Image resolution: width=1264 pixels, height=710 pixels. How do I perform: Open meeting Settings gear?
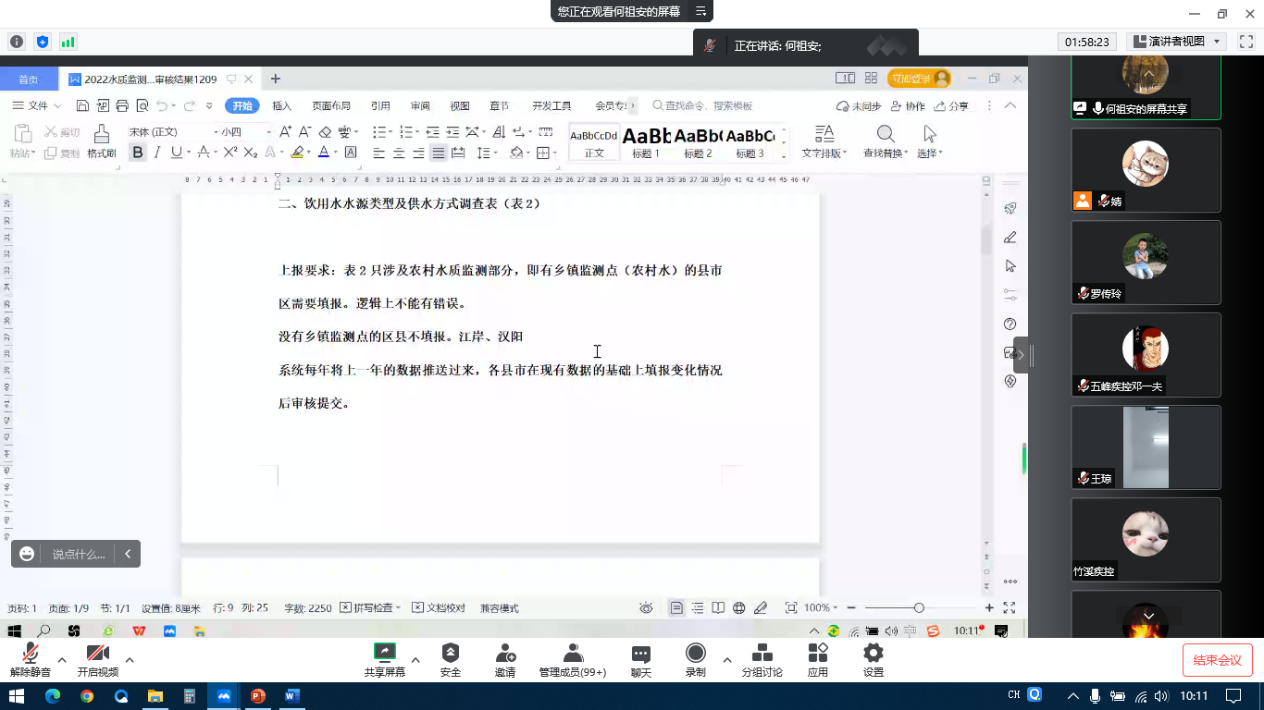[x=873, y=660]
